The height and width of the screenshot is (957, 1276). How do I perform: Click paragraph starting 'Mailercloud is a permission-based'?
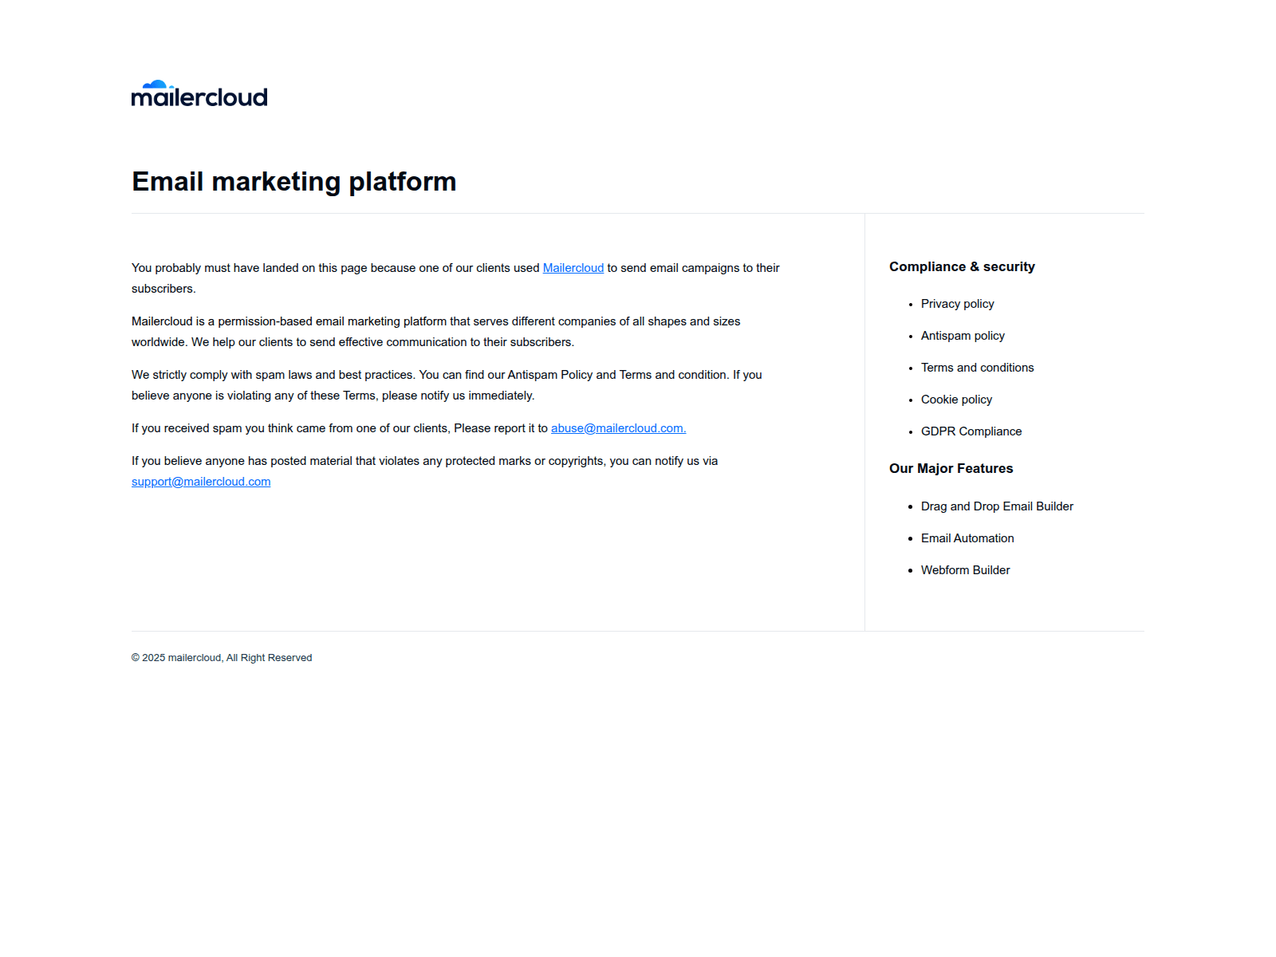(x=436, y=332)
